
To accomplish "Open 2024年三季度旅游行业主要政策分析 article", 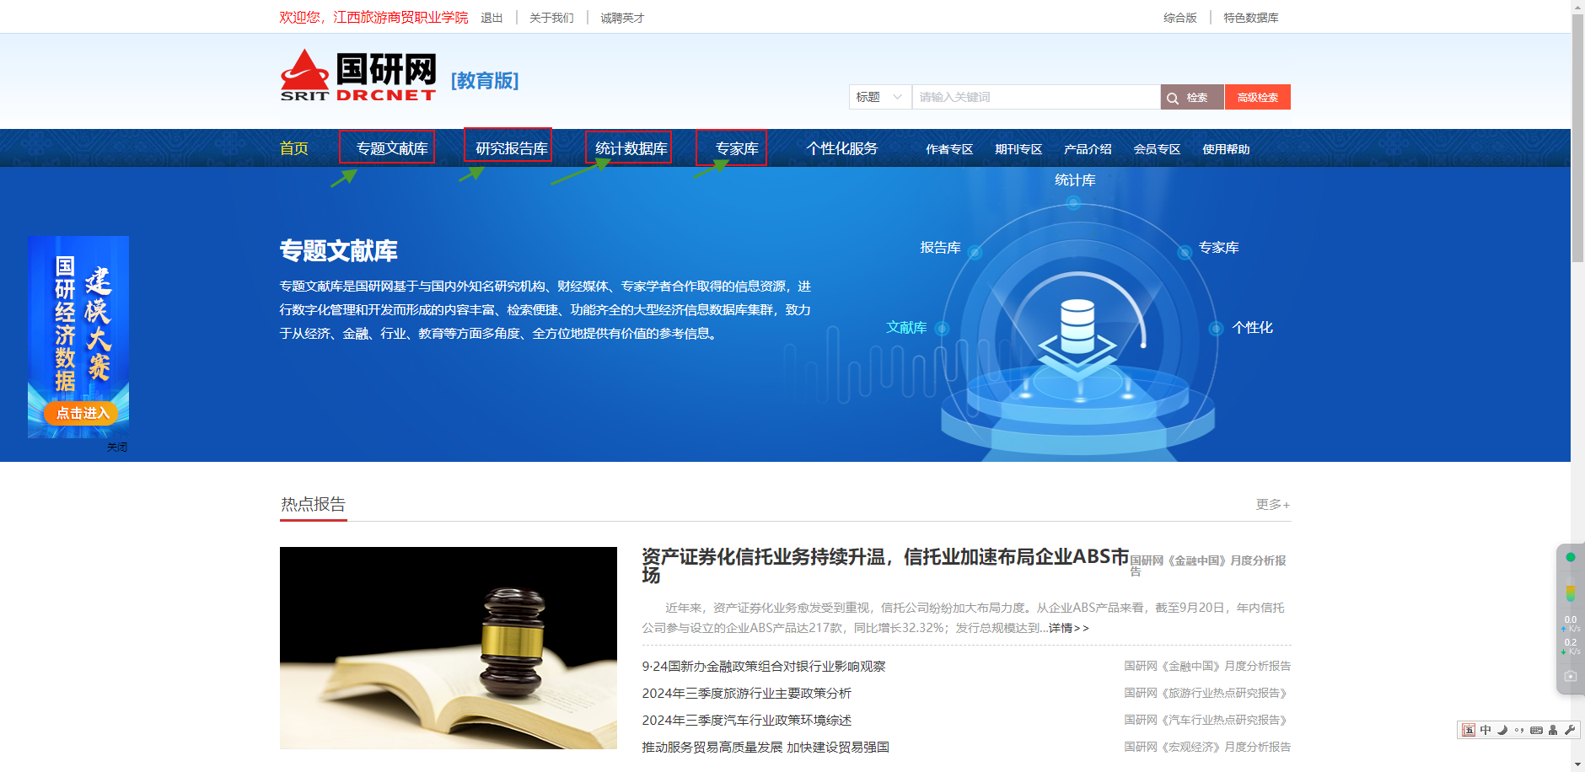I will [747, 693].
